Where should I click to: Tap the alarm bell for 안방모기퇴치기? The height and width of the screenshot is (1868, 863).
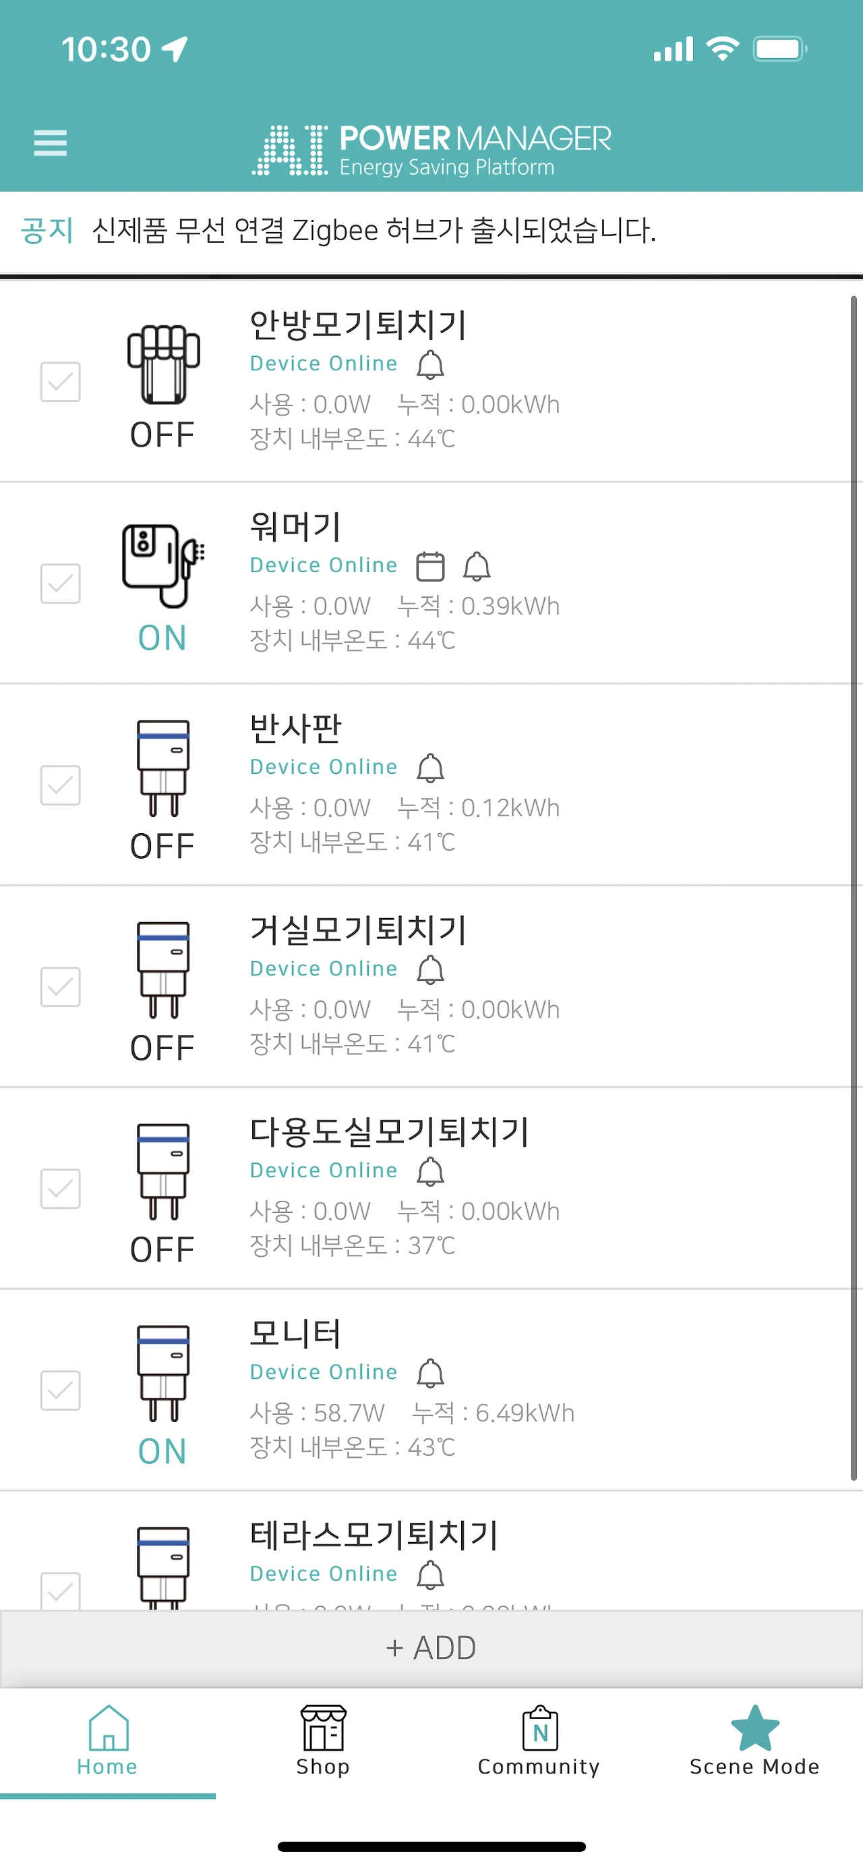430,365
